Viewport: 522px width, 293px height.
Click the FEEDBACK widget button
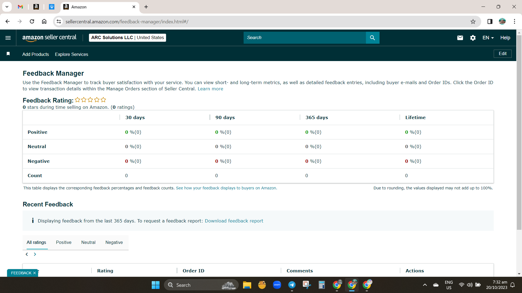coord(21,273)
